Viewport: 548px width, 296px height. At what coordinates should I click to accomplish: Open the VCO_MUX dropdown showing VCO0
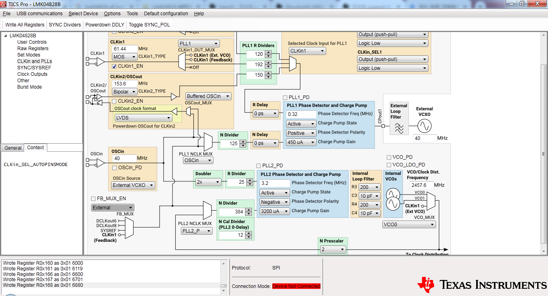point(409,224)
